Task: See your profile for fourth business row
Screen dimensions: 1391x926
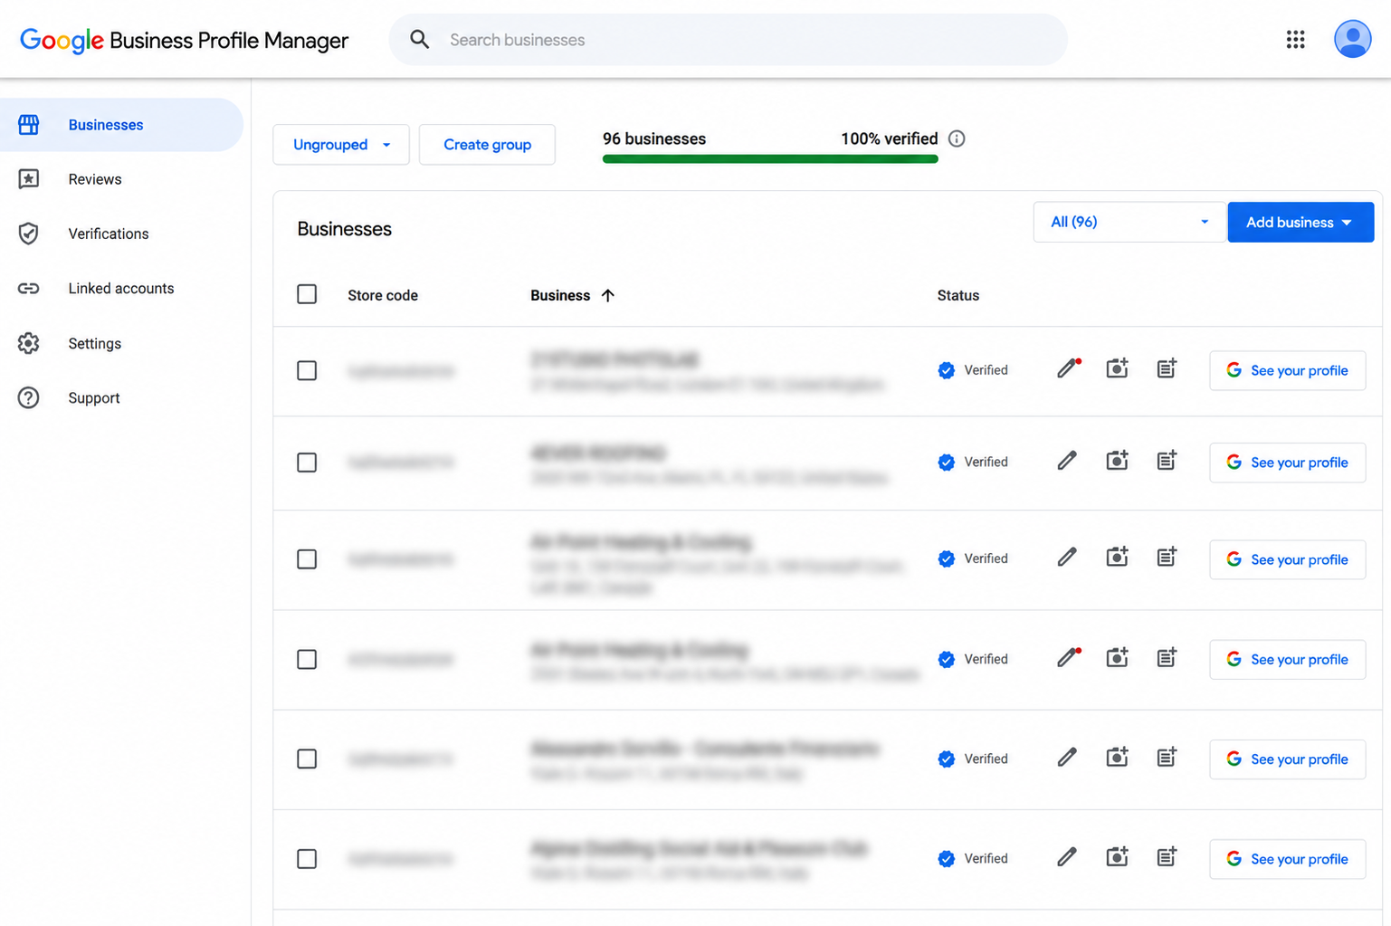Action: 1287,660
